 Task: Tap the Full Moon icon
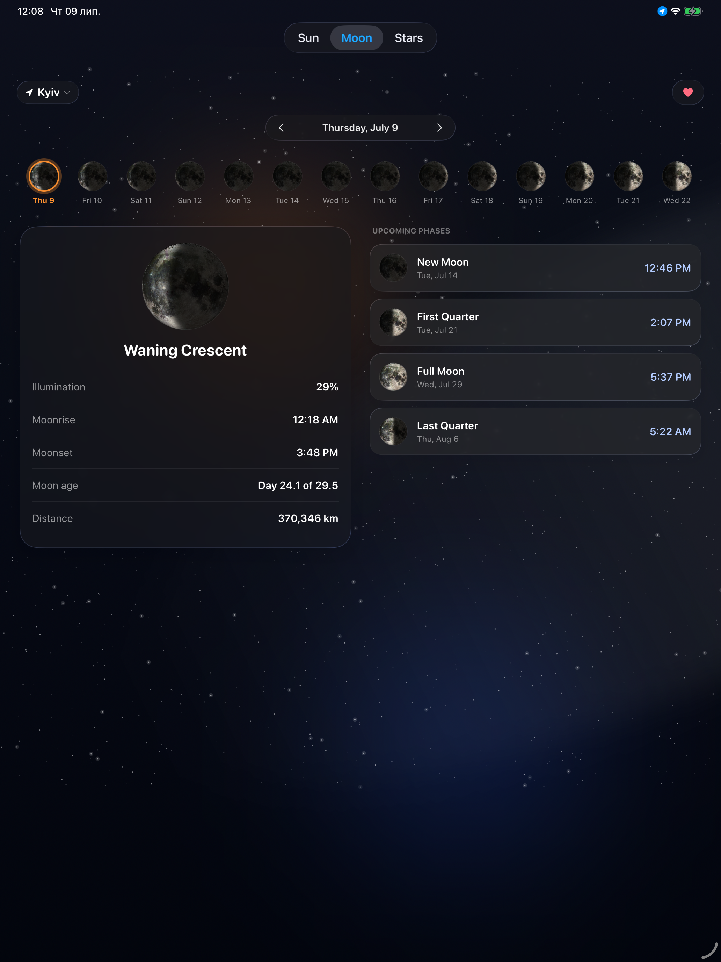pyautogui.click(x=393, y=377)
